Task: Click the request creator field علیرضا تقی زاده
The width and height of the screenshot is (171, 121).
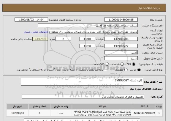Action: [93, 32]
